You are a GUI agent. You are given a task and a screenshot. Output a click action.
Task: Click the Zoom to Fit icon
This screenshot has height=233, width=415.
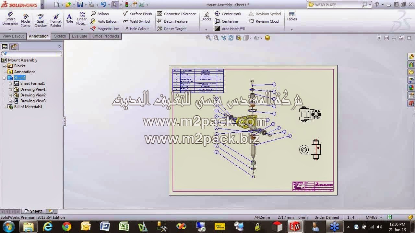(x=208, y=38)
